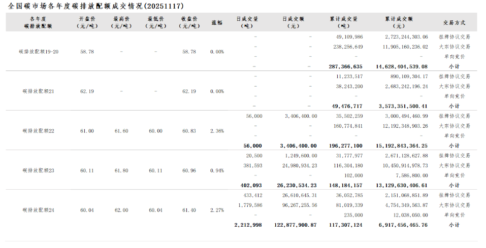Click the 2.36% change value
The height and width of the screenshot is (248, 486).
coord(217,131)
